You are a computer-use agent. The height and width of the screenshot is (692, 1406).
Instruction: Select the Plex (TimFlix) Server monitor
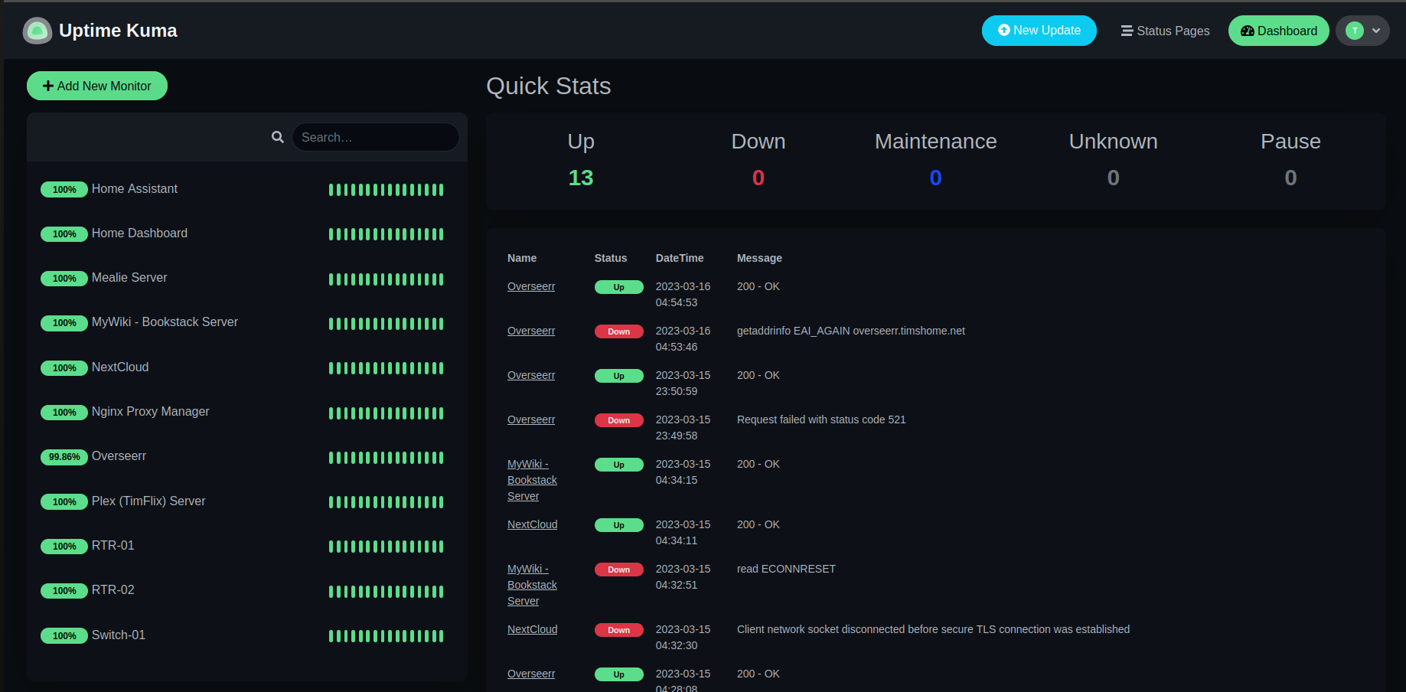[246, 501]
